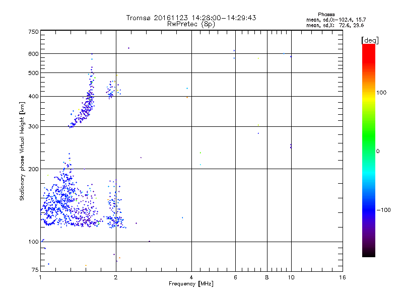The height and width of the screenshot is (302, 403).
Task: Click the 'mean, sd,X: 72.6, 29.6' text
Action: [335, 25]
